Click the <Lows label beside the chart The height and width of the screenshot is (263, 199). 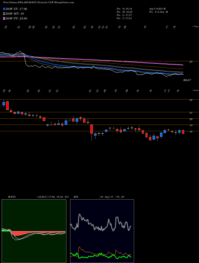point(195,90)
